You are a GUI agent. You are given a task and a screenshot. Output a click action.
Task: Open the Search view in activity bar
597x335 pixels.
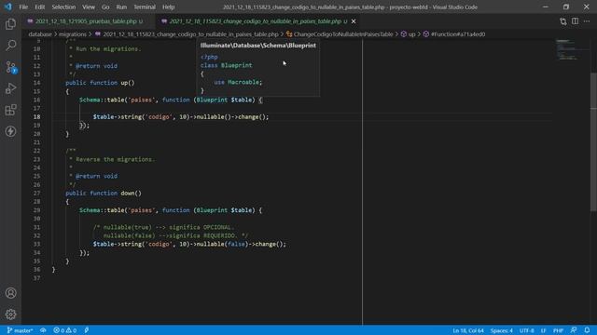[10, 46]
